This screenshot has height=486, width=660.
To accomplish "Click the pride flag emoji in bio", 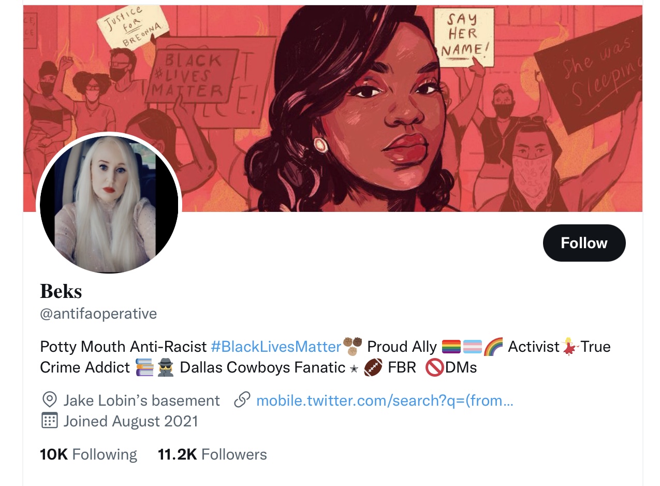I will pos(451,346).
